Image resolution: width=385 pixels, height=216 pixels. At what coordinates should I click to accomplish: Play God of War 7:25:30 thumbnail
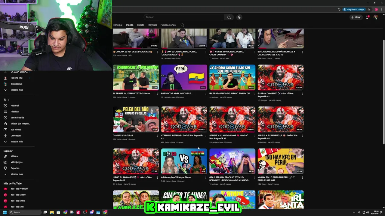point(281,77)
